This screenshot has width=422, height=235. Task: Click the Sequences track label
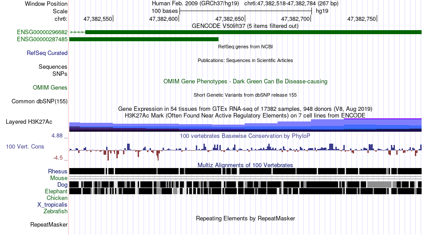coord(53,67)
